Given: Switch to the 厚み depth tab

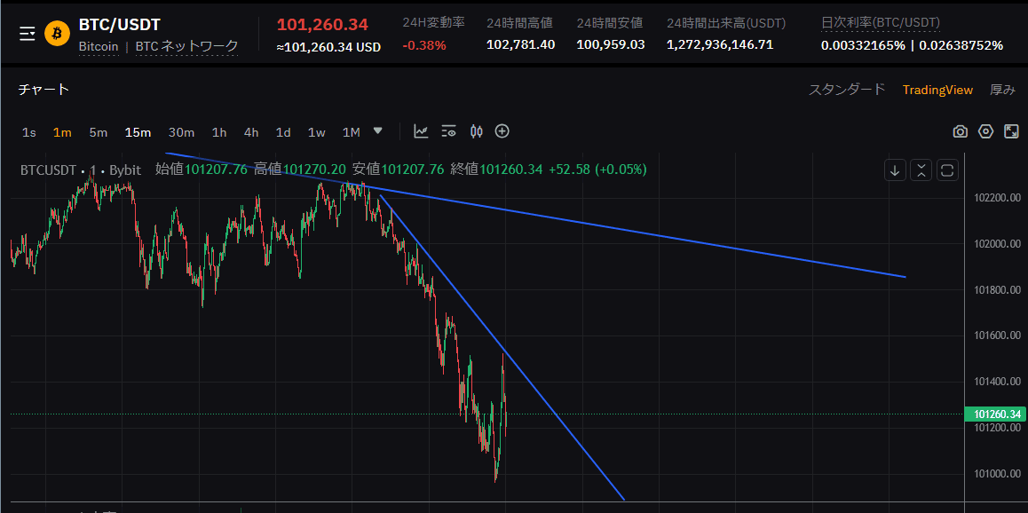Looking at the screenshot, I should 1002,90.
